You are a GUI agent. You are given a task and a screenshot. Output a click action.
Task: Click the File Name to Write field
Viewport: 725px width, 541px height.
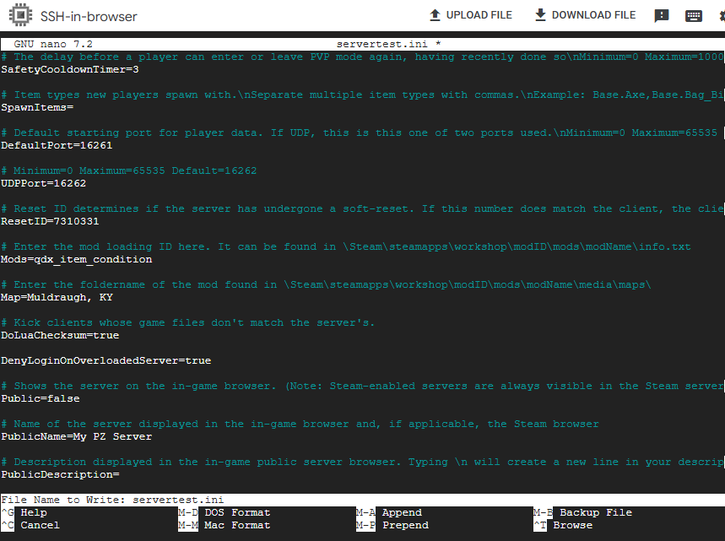point(363,500)
